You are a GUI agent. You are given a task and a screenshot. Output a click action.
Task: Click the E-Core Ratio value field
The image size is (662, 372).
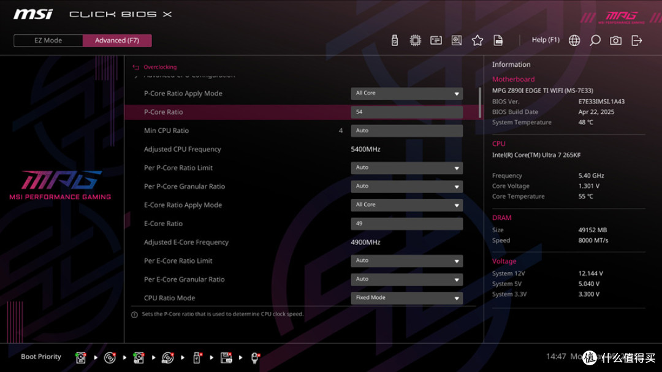click(406, 223)
